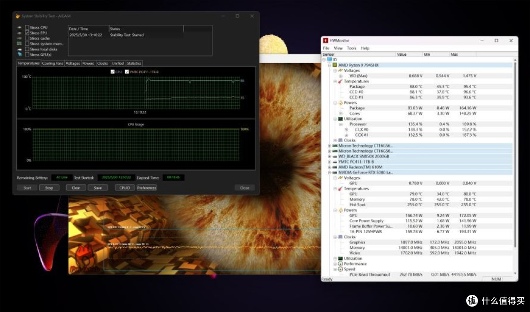Screen dimensions: 530x312
Task: Enable the Stress cache checkbox
Action: 27,38
